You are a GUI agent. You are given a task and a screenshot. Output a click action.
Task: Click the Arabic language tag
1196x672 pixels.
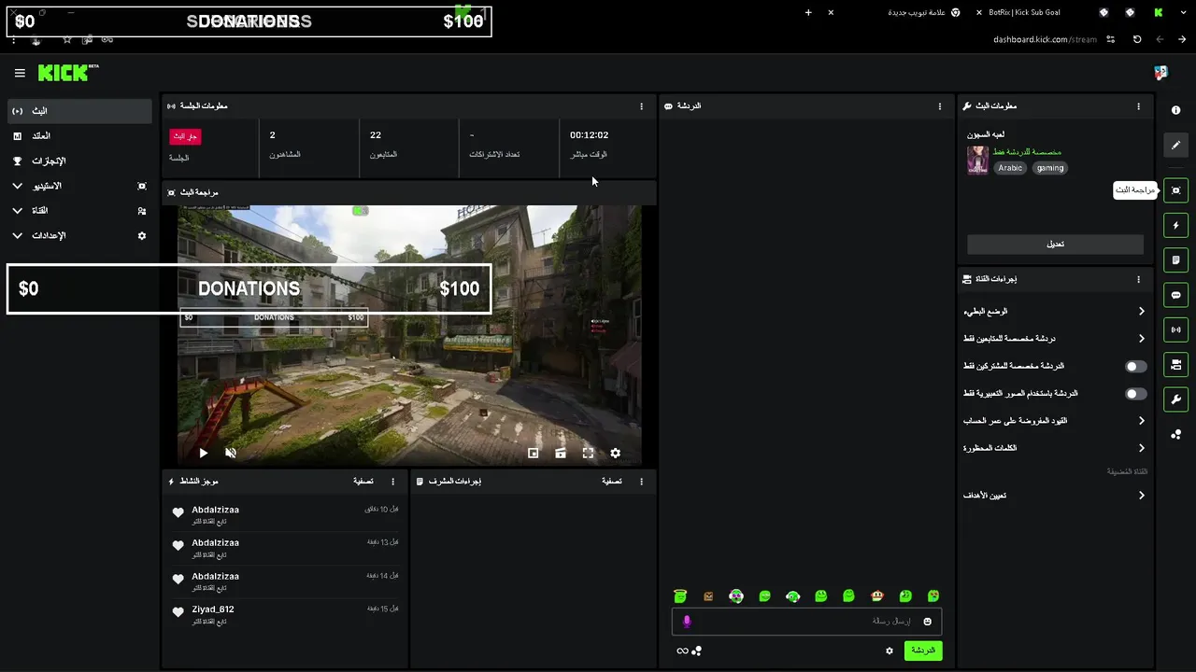point(1010,168)
